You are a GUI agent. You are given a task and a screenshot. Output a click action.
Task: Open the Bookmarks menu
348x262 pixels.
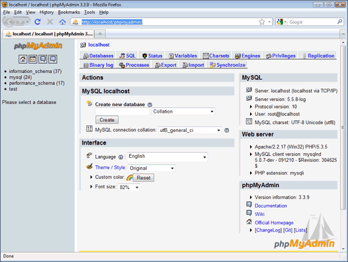click(x=69, y=12)
